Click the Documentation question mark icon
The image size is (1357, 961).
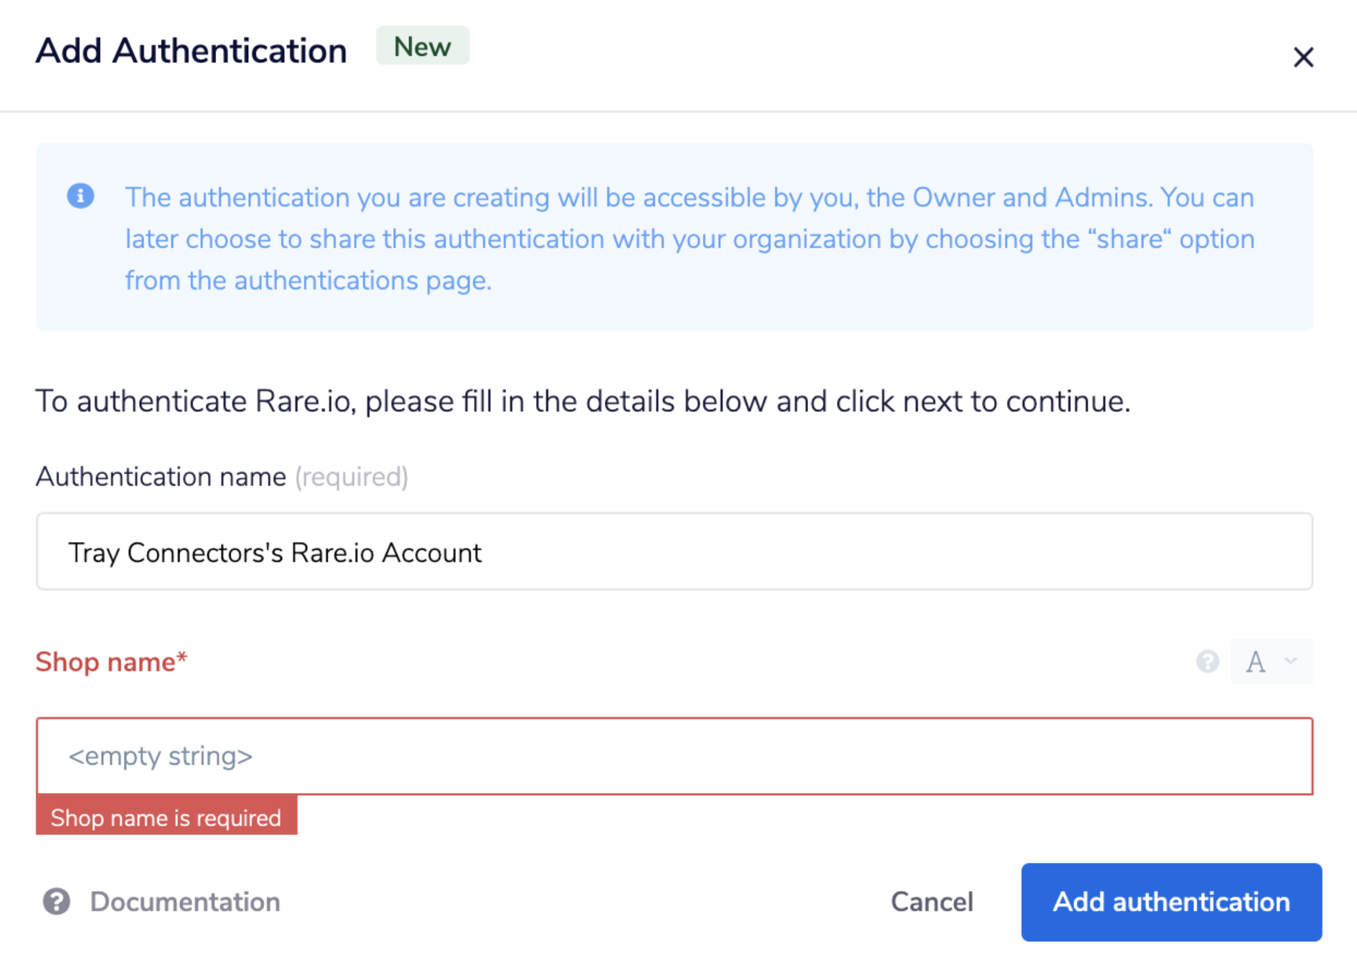(56, 901)
